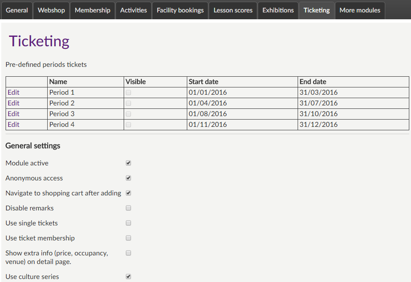Open the General tab
Image resolution: width=411 pixels, height=282 pixels.
(17, 10)
